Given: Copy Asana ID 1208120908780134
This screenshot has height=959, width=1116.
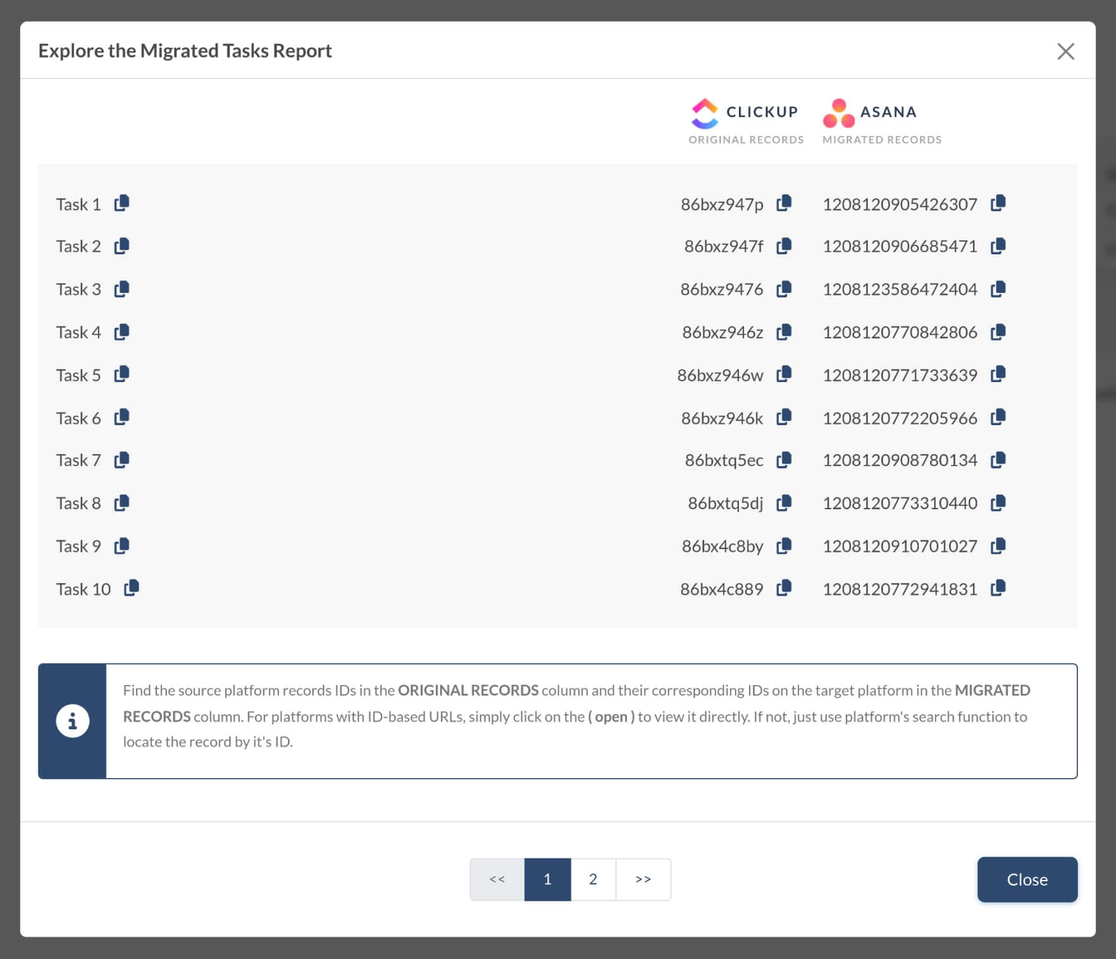Looking at the screenshot, I should tap(998, 459).
